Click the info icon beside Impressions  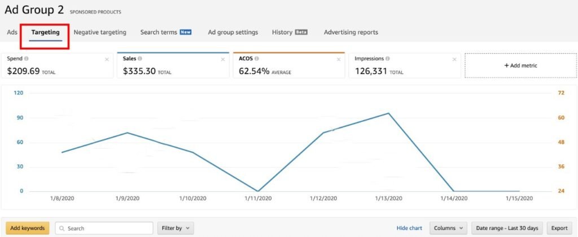pyautogui.click(x=388, y=59)
